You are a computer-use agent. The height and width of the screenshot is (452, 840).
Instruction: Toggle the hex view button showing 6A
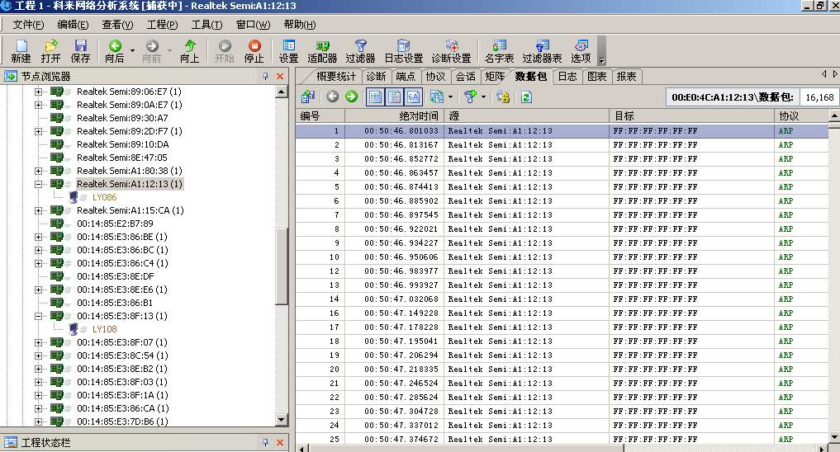pos(412,97)
